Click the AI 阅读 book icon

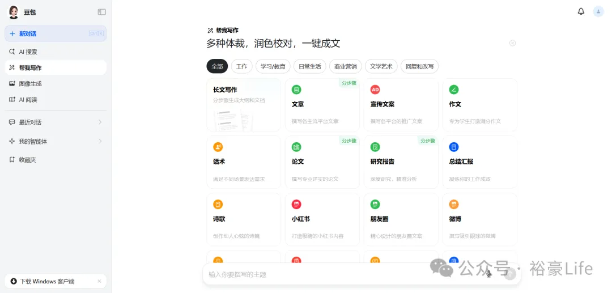[12, 100]
